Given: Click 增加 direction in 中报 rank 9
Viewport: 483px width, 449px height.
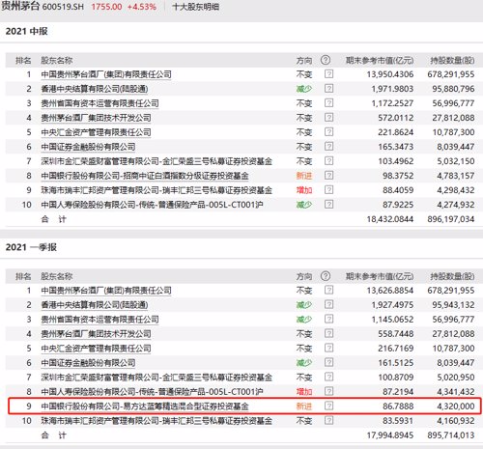Looking at the screenshot, I should (304, 190).
